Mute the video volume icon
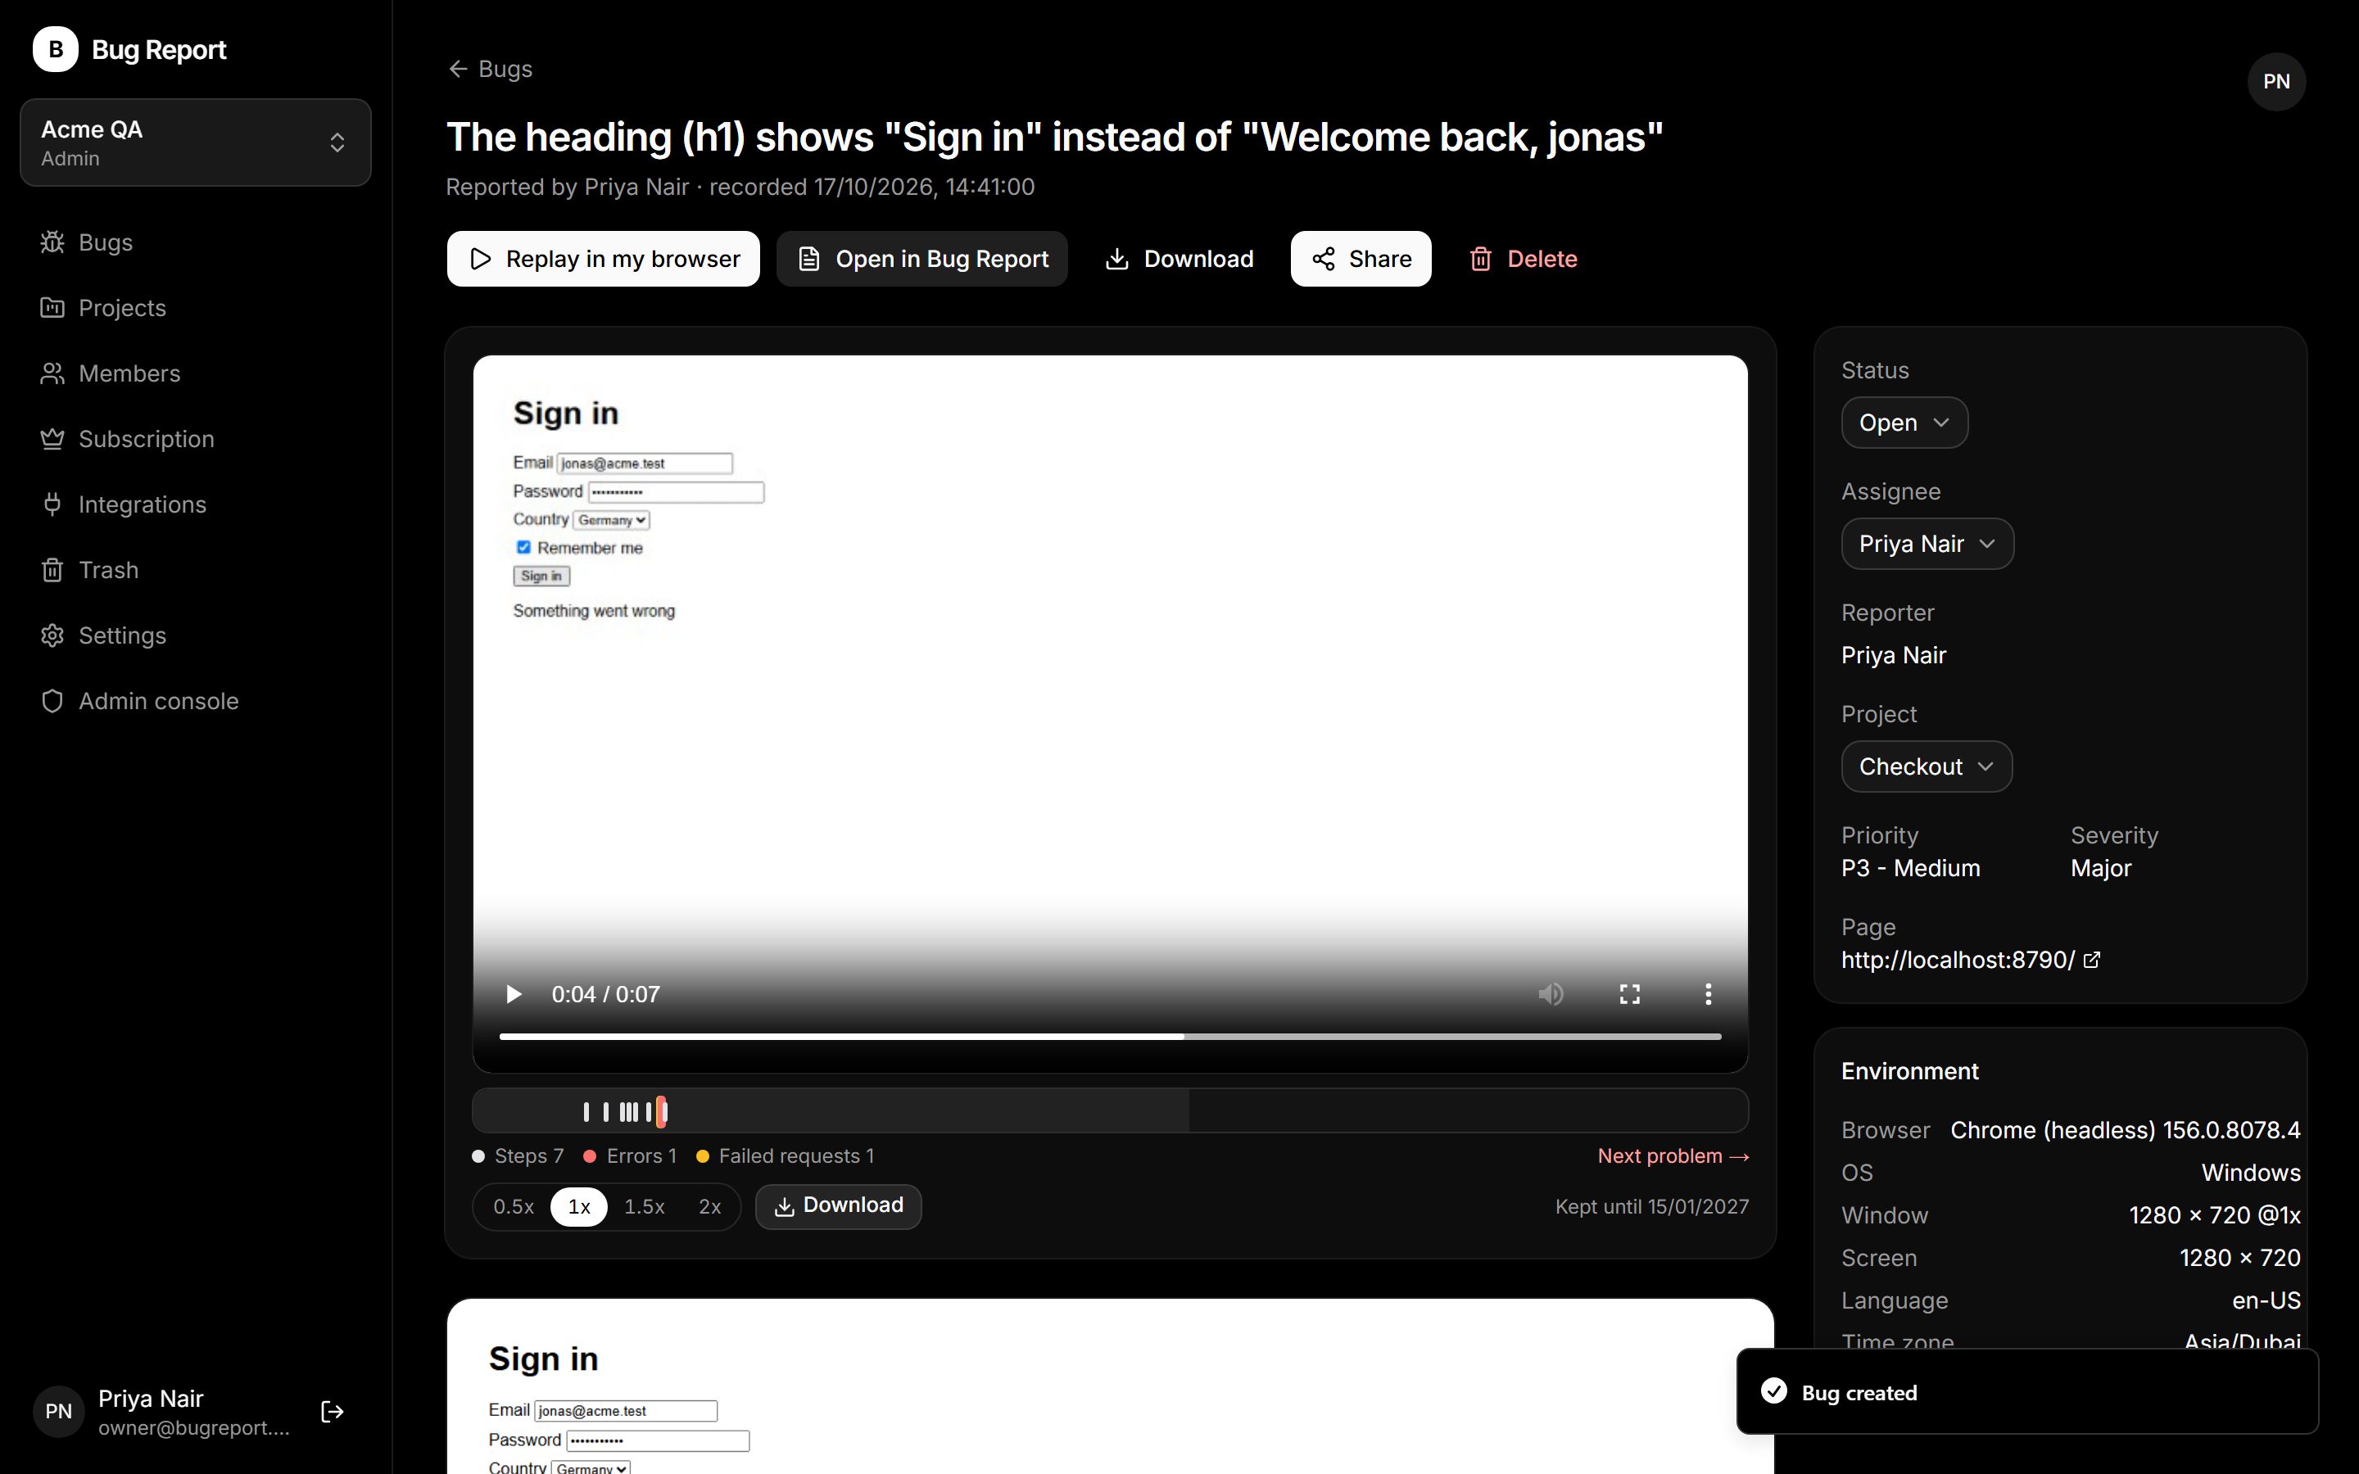 tap(1551, 994)
